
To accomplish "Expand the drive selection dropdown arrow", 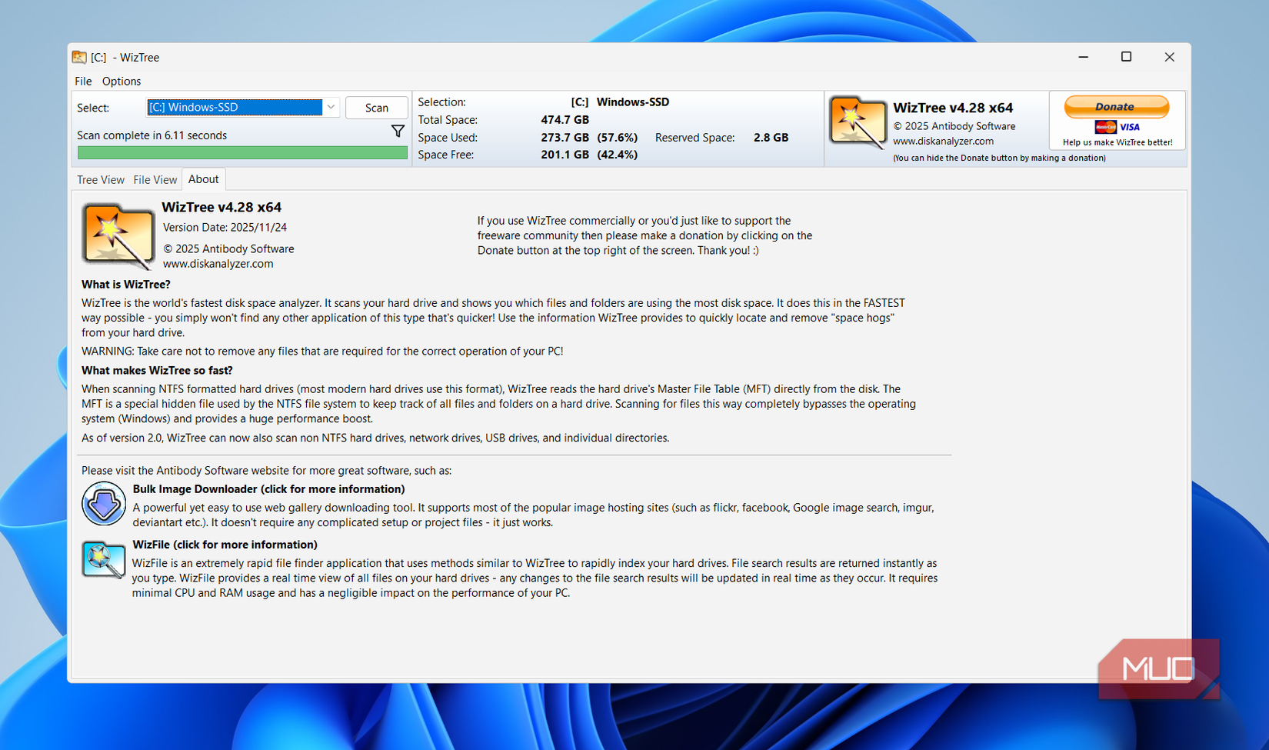I will click(331, 107).
